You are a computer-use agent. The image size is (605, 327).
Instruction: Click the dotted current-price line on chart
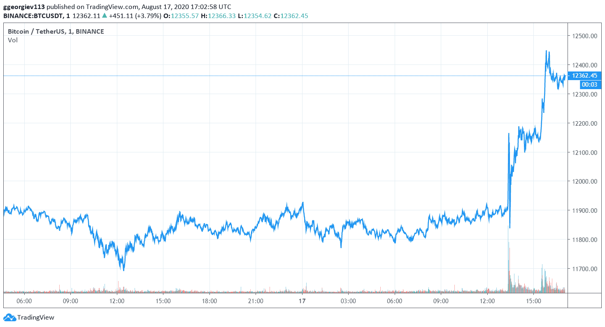(x=247, y=76)
